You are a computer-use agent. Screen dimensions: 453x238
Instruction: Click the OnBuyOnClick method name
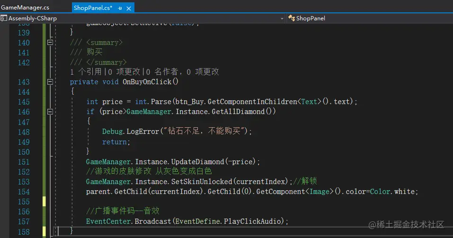[147, 82]
